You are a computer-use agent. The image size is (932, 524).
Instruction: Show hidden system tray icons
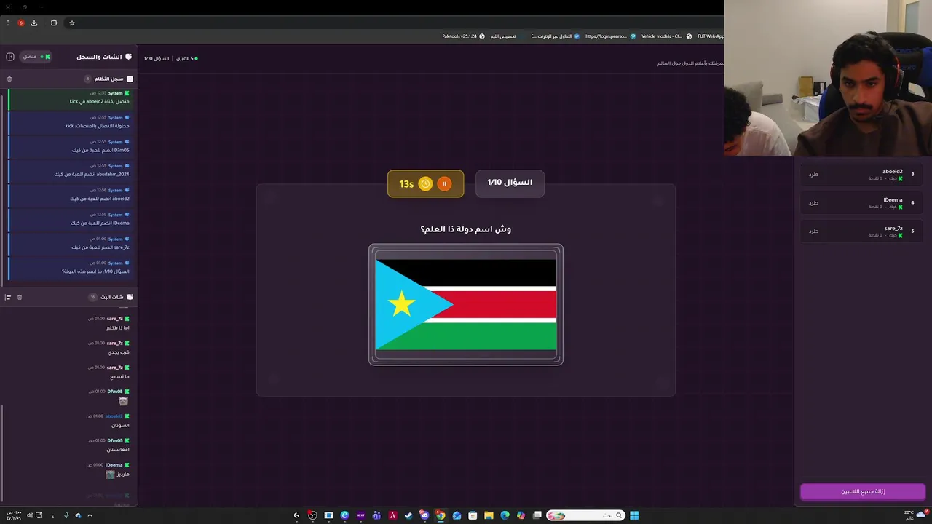point(90,515)
